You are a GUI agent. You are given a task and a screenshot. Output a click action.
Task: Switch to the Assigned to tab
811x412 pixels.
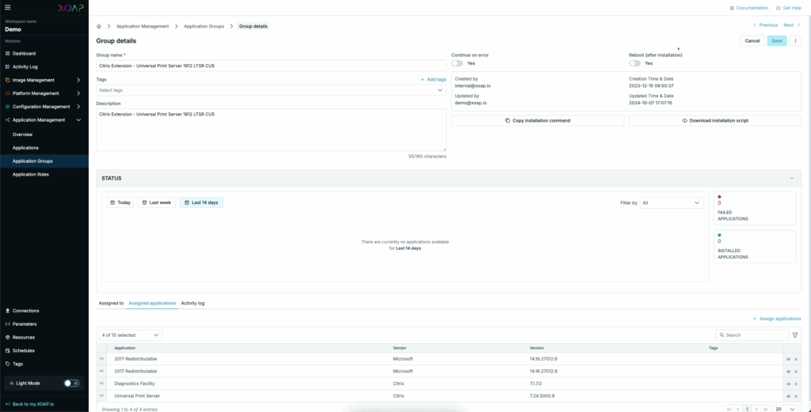111,303
